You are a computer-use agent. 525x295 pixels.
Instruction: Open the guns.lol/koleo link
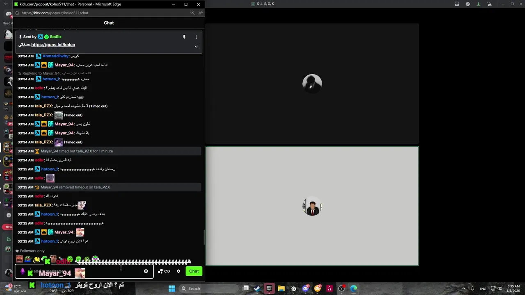pos(53,45)
